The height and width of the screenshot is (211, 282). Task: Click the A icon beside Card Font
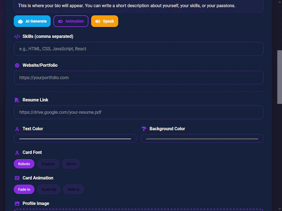pos(17,152)
